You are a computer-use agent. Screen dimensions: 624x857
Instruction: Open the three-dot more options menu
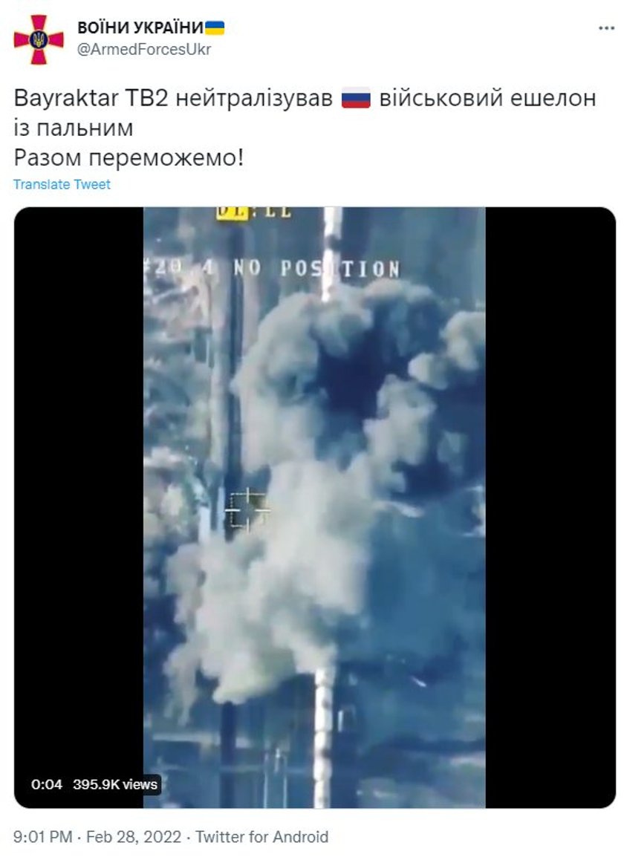606,28
